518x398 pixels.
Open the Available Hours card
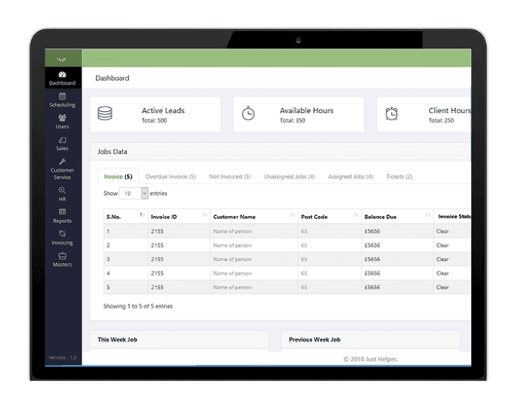click(299, 114)
